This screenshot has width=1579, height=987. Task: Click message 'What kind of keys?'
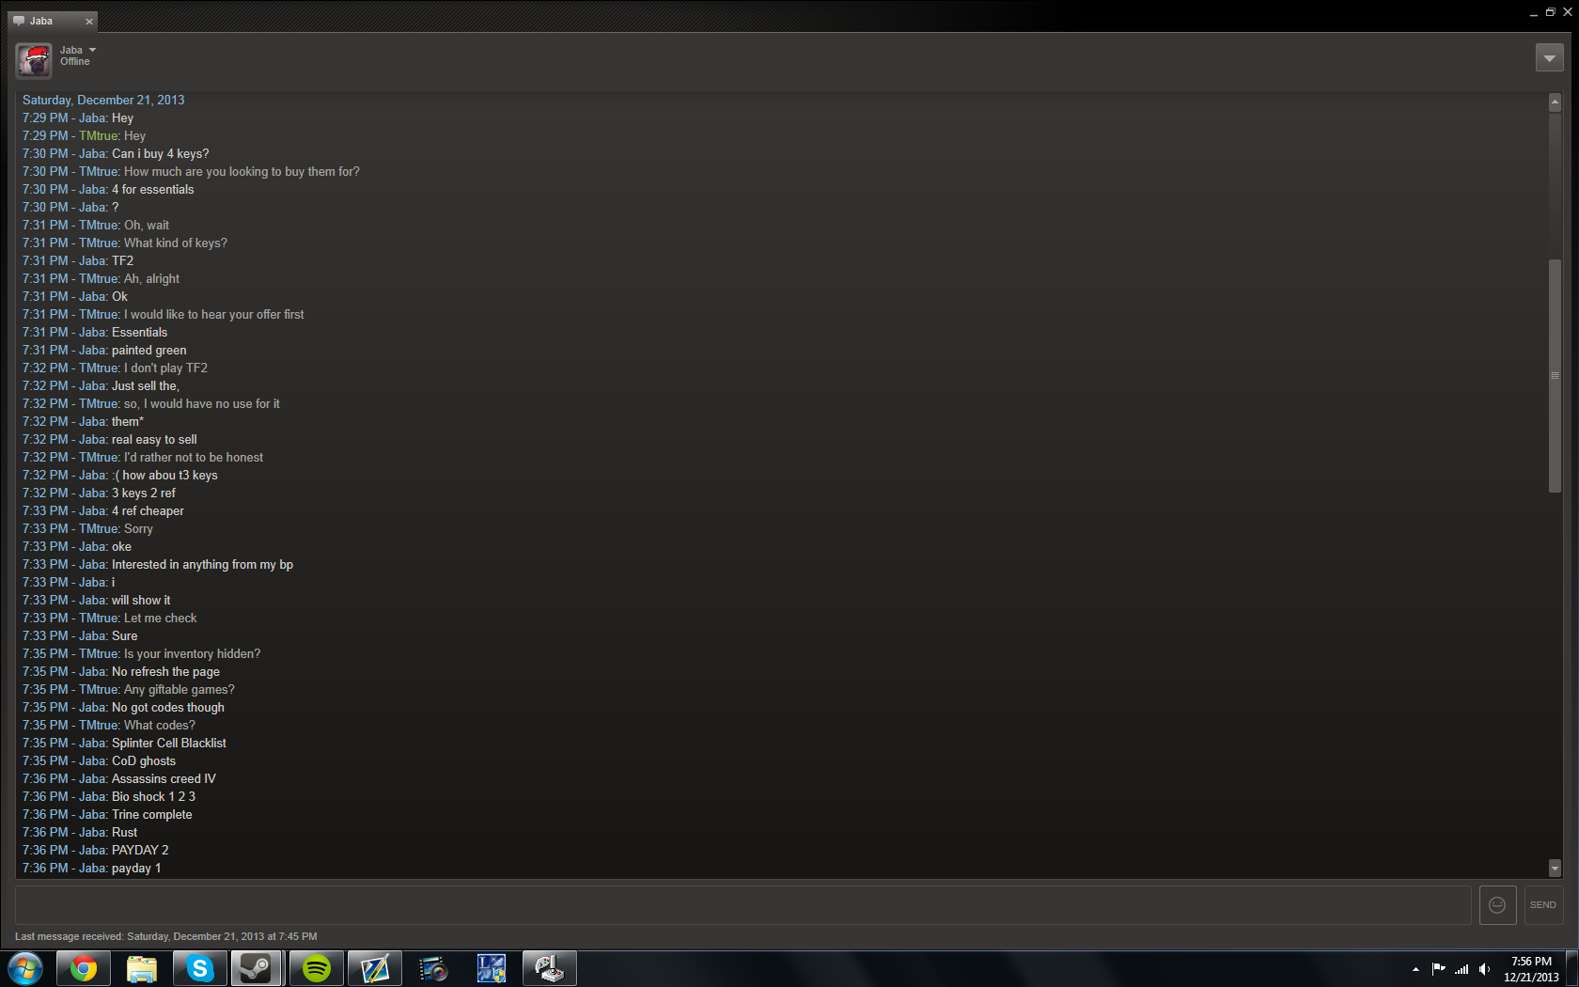coord(176,243)
